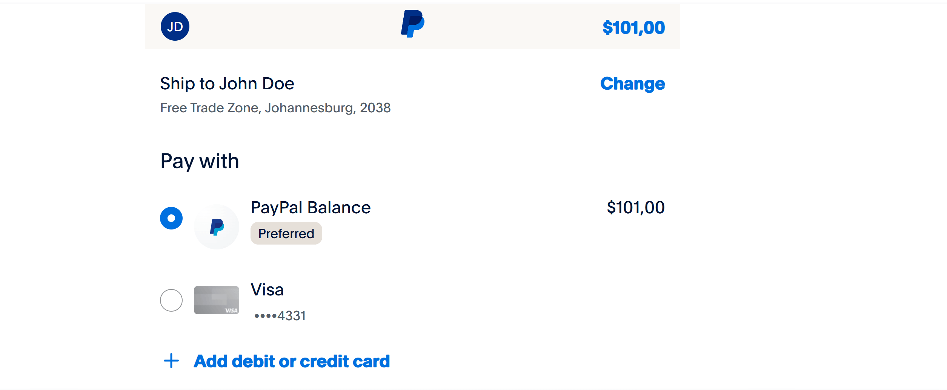Image resolution: width=947 pixels, height=390 pixels.
Task: Add debit or credit card
Action: (291, 361)
